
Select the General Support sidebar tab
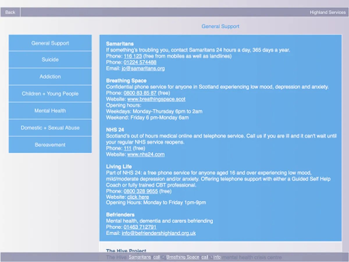click(50, 43)
